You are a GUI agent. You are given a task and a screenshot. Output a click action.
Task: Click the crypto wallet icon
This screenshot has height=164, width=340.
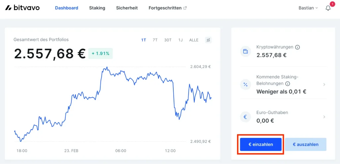[x=246, y=51]
